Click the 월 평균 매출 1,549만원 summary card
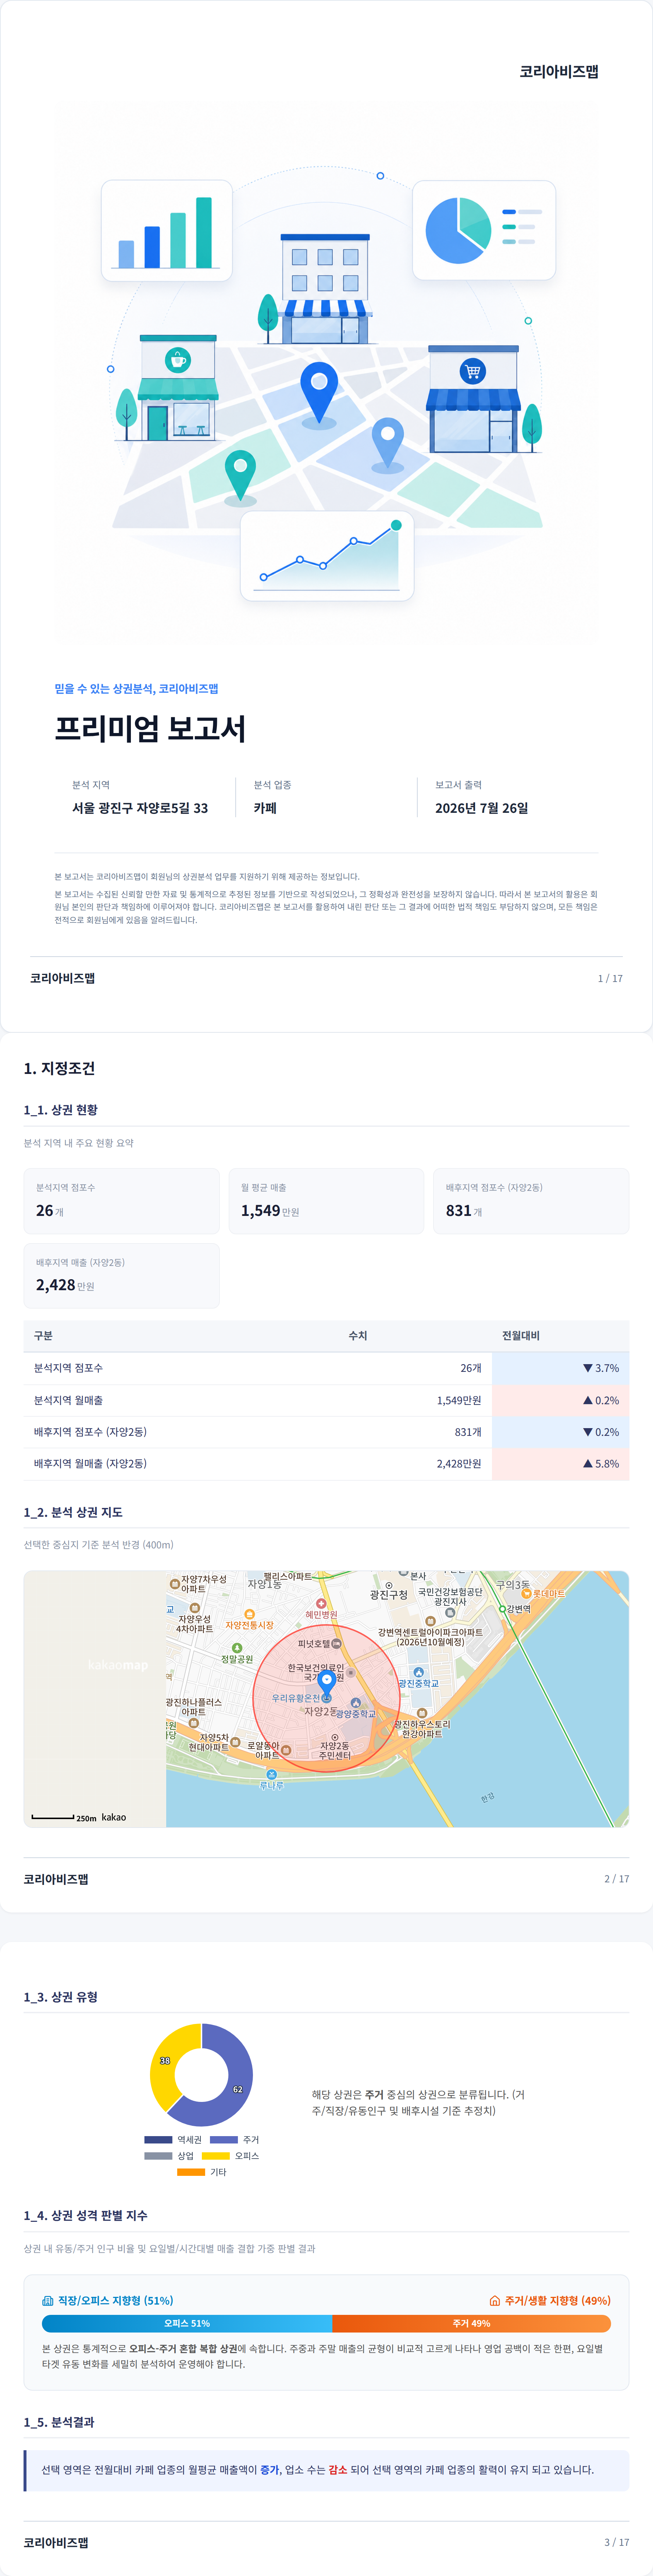Screen dimensions: 653x2576 click(326, 1200)
